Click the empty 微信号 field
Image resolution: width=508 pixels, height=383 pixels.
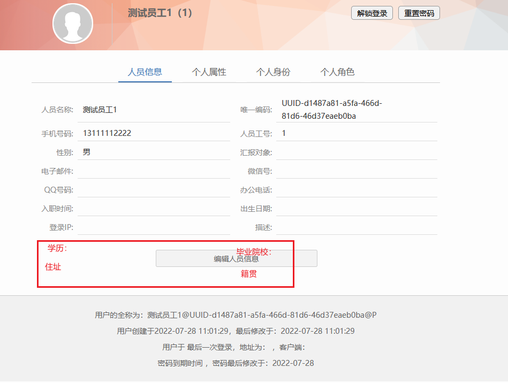click(x=357, y=171)
